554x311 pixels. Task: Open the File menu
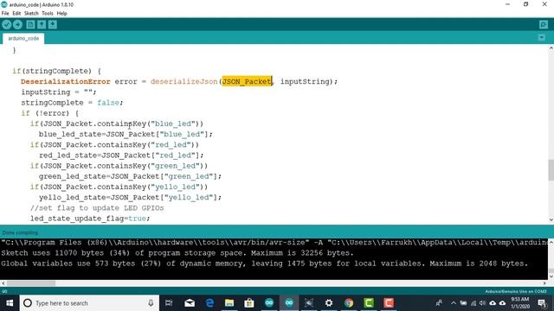pyautogui.click(x=5, y=14)
